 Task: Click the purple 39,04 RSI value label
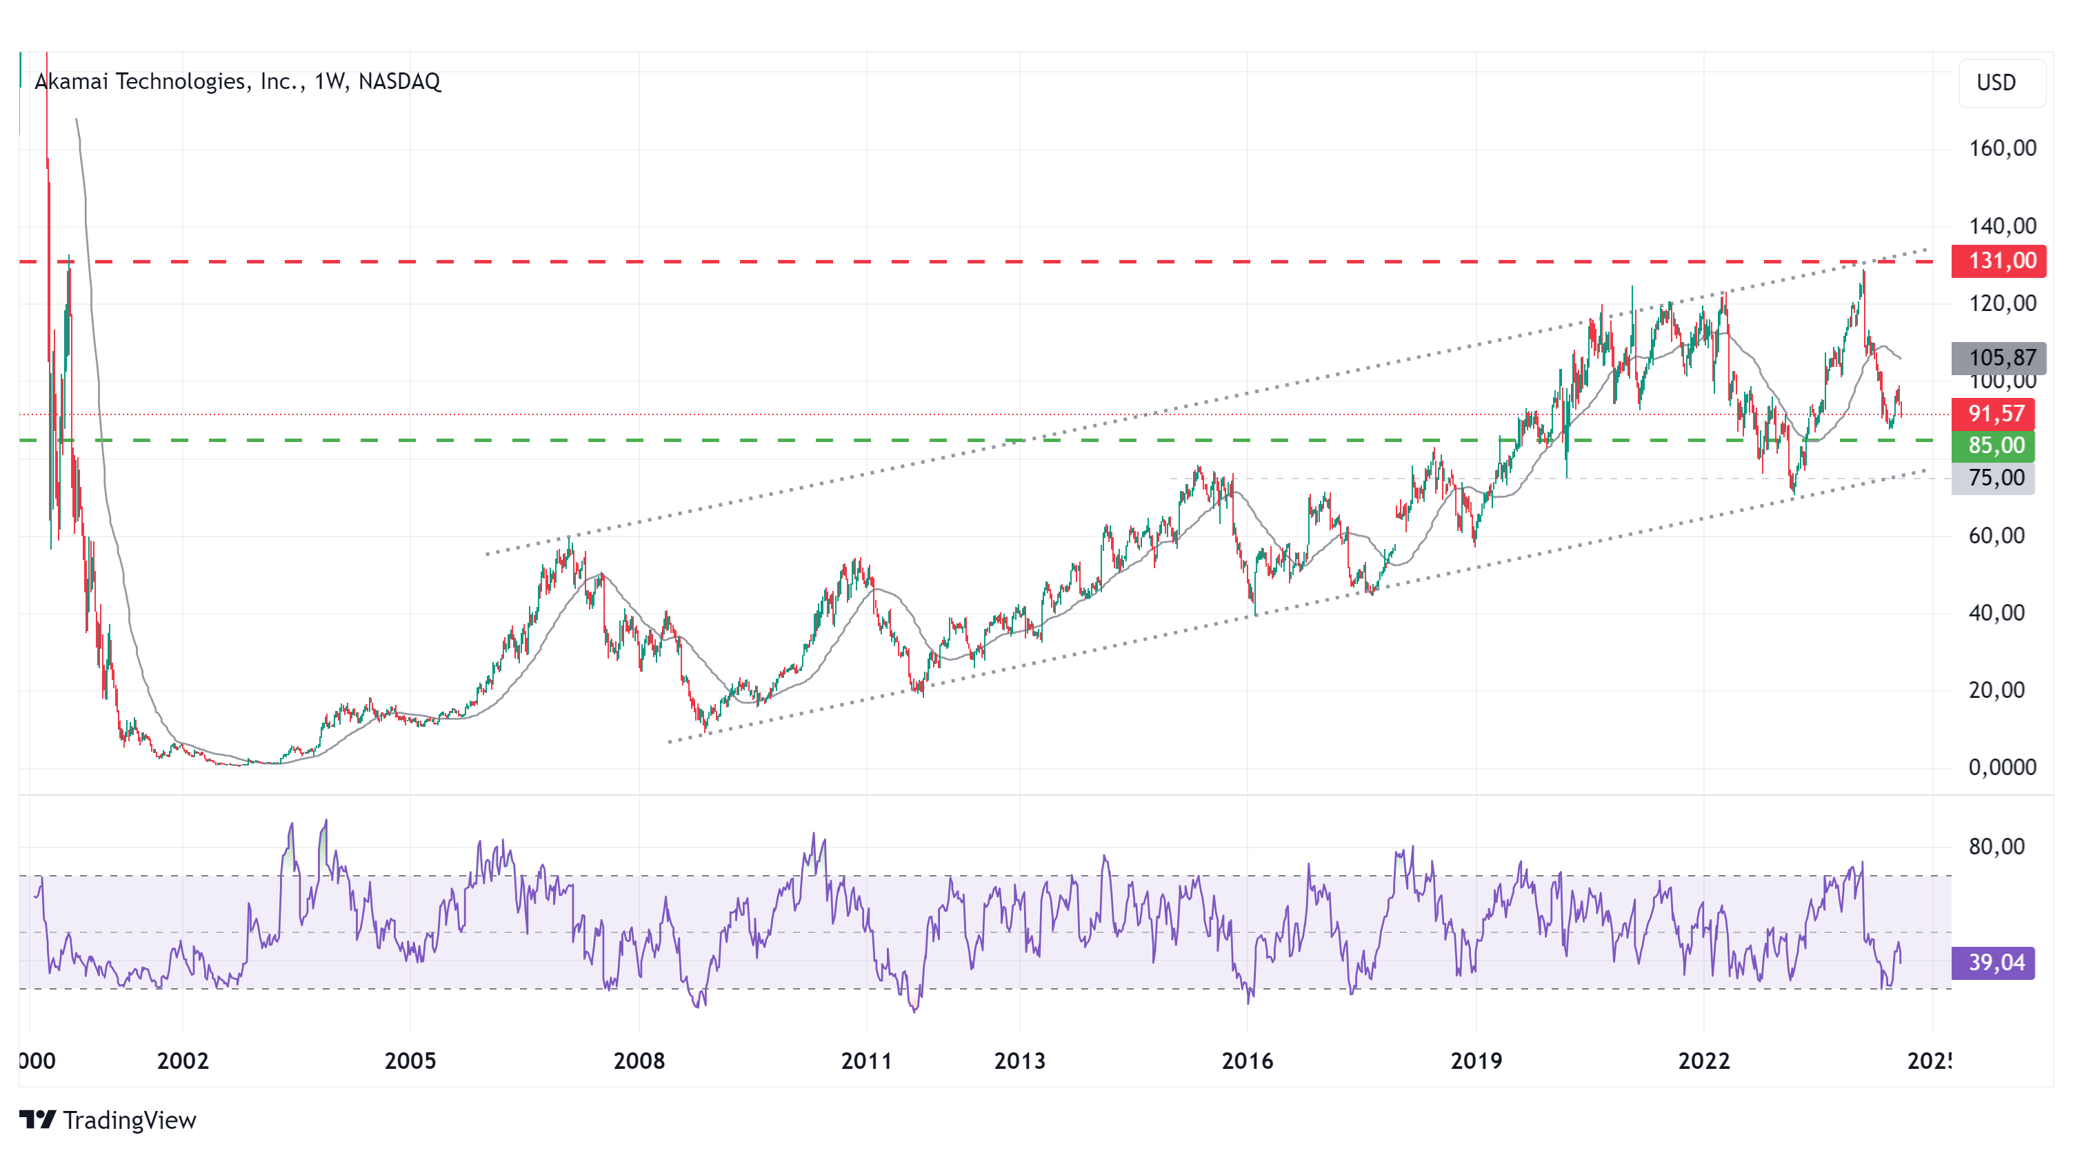point(1993,962)
